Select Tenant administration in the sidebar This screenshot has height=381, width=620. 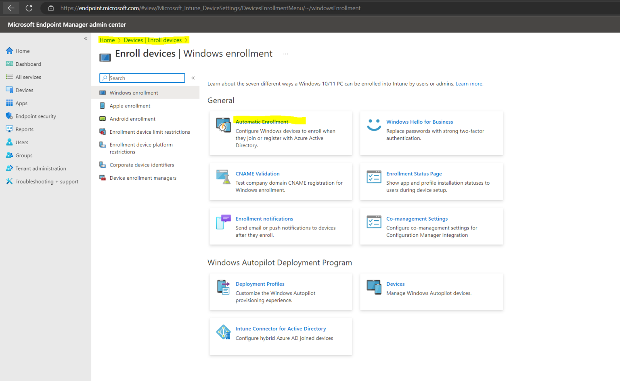(41, 168)
